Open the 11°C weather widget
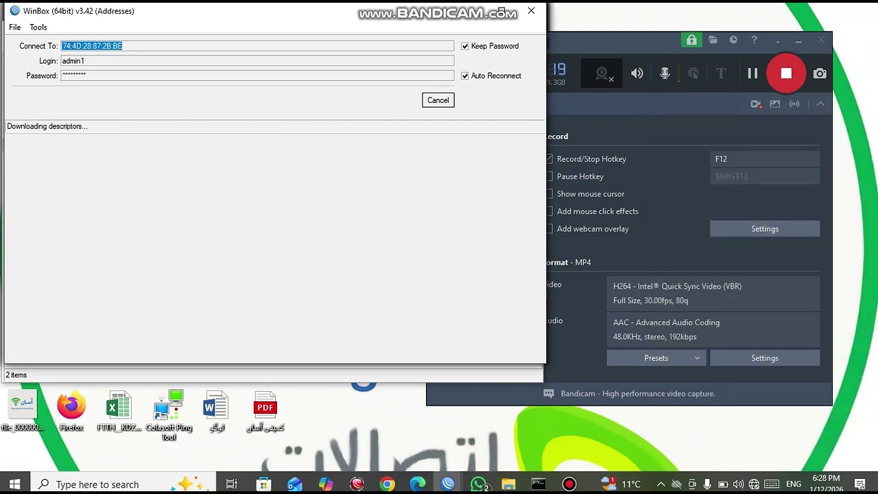This screenshot has height=494, width=878. [621, 484]
